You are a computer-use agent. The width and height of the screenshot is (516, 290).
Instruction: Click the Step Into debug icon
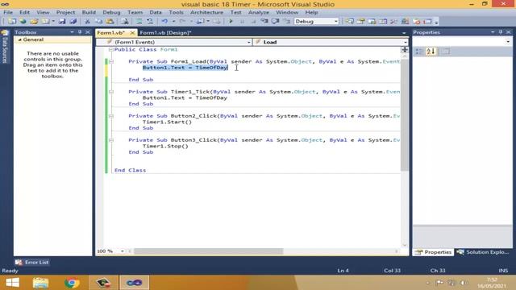[264, 22]
